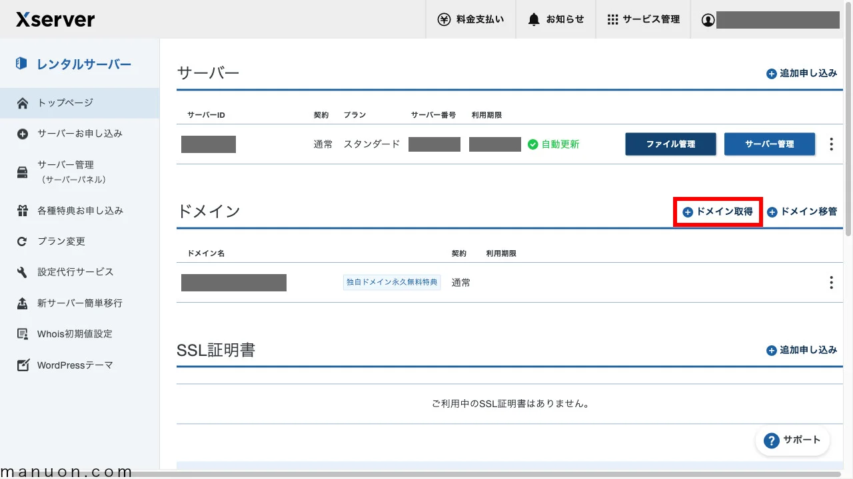
Task: Click 追加申し込み next to SSL証明書
Action: coord(802,350)
